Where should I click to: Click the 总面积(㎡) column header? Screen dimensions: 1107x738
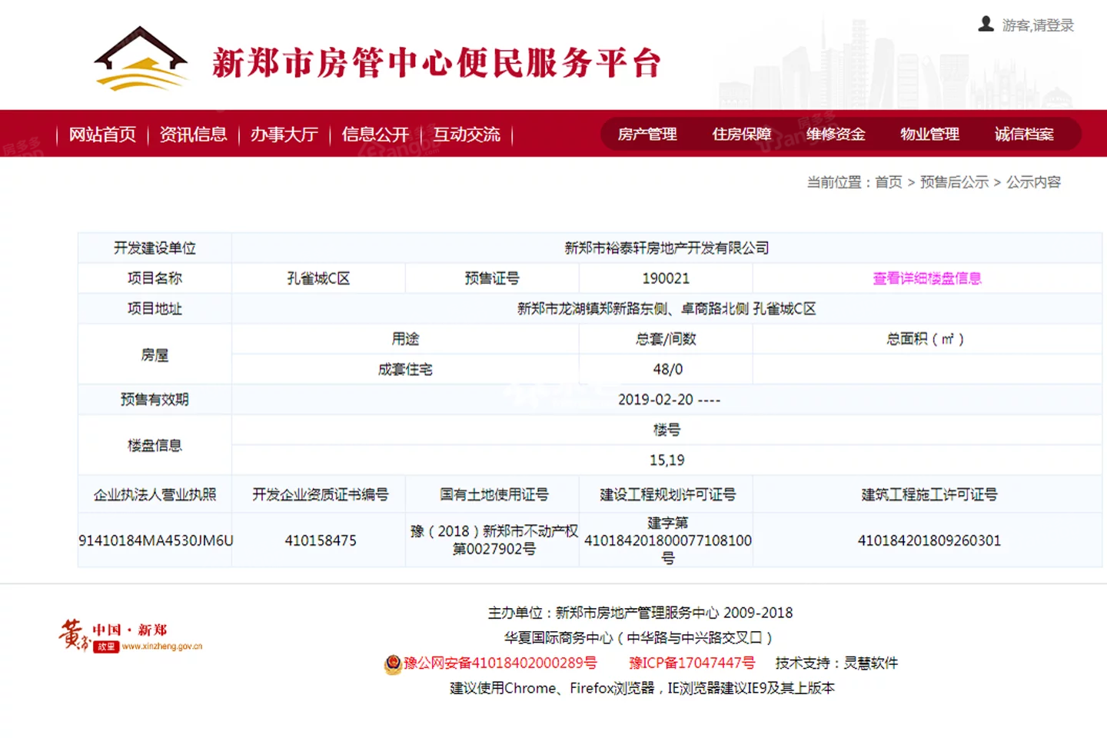(x=926, y=339)
